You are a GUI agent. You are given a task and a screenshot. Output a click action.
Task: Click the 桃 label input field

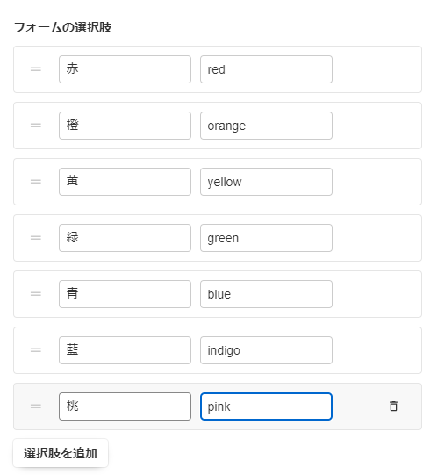pos(125,407)
